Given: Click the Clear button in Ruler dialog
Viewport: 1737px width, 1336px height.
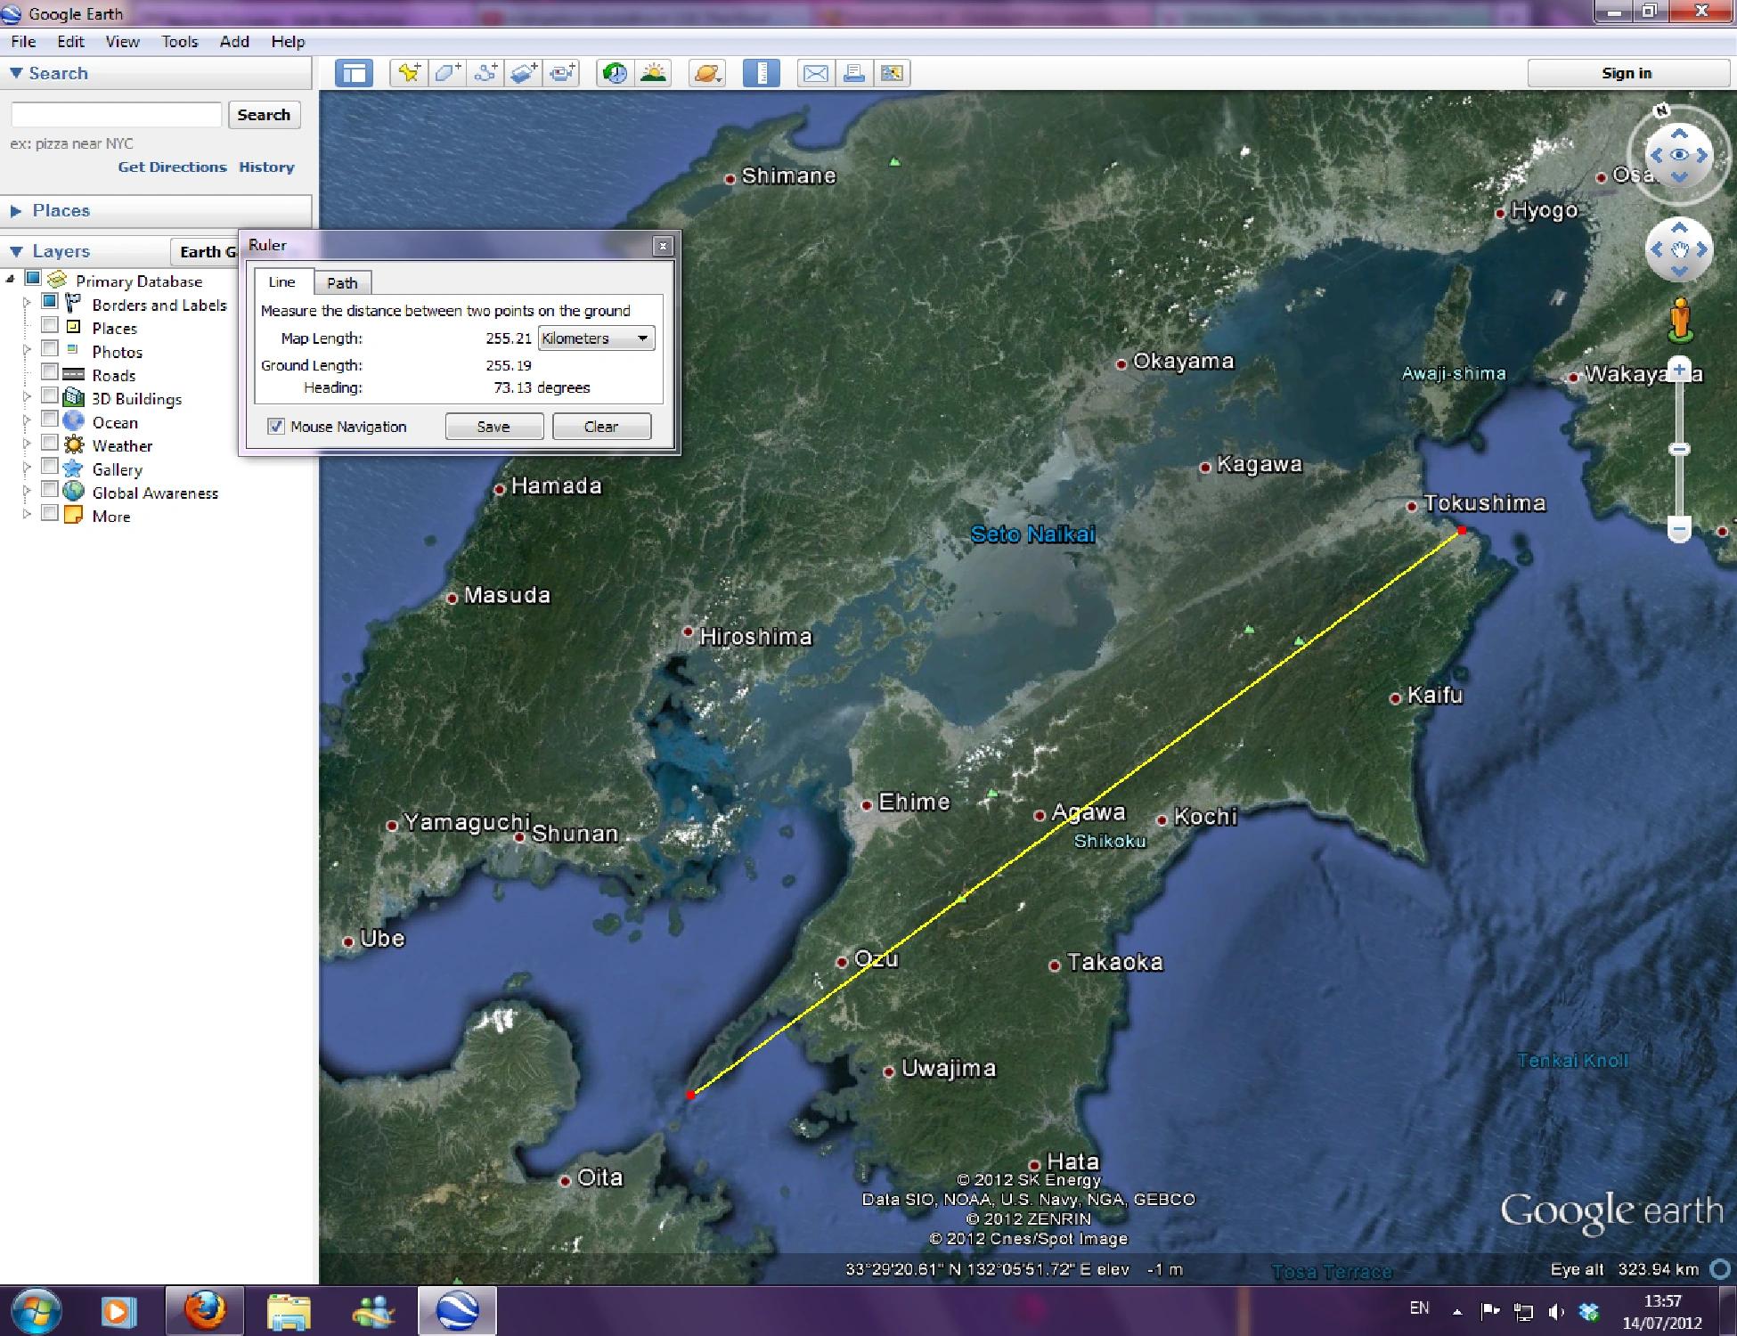Looking at the screenshot, I should [601, 427].
